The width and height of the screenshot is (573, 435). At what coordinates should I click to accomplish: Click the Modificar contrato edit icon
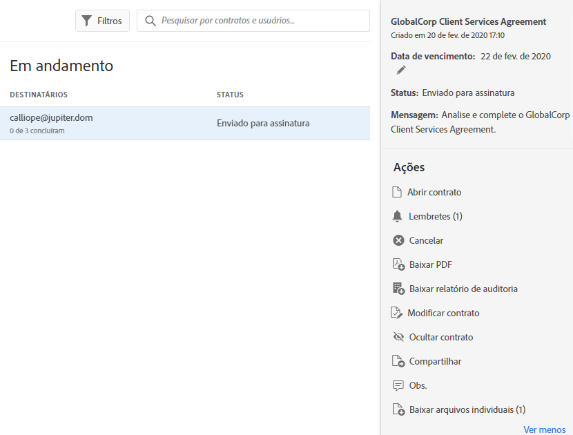click(x=397, y=313)
